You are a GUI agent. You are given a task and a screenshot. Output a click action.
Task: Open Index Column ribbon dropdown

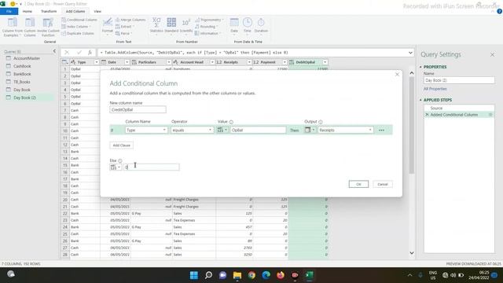[77, 27]
